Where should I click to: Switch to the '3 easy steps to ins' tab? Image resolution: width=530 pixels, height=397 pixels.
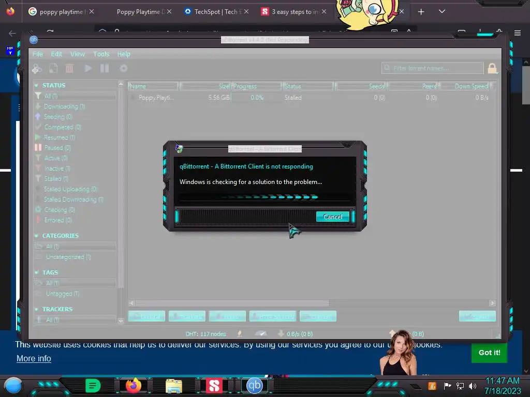294,12
